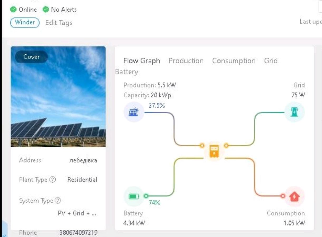Viewport: 322px width, 237px height.
Task: Click the green battery icon
Action: pyautogui.click(x=134, y=196)
